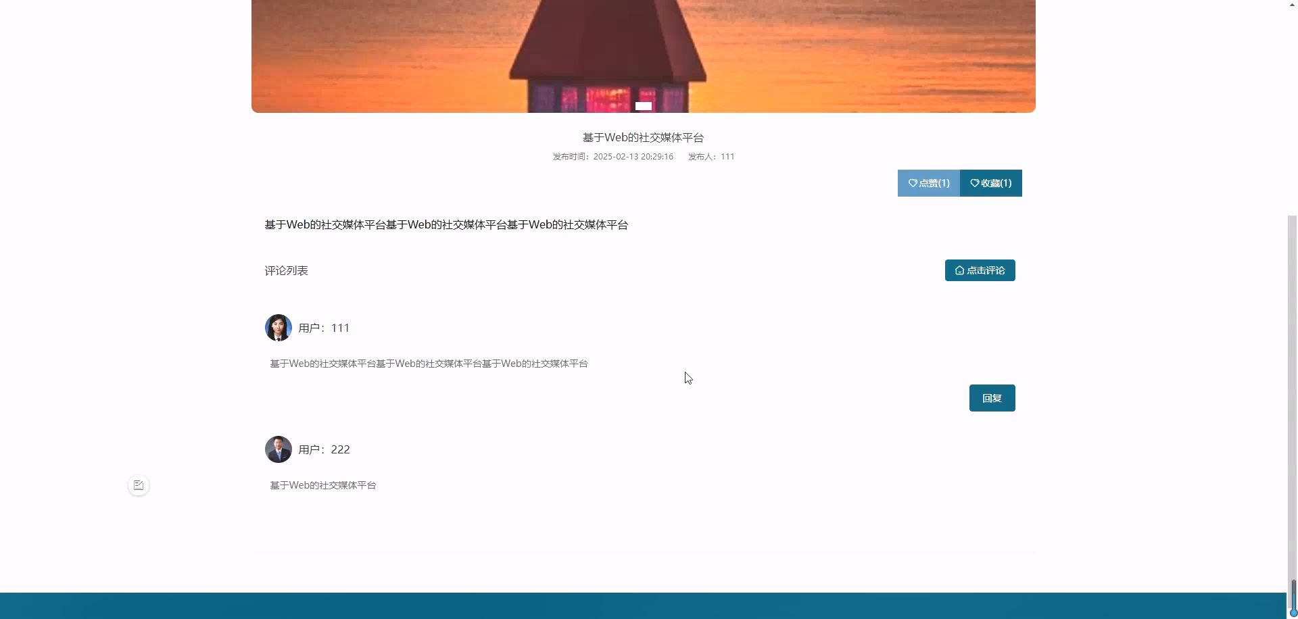Click the post body paragraph text
Screen dimensions: 1298x619
coord(446,224)
